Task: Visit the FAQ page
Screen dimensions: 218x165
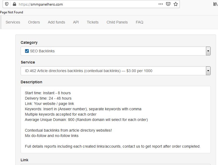Action: (x=140, y=22)
